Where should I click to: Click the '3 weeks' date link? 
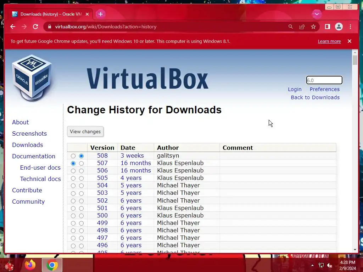[x=132, y=155]
